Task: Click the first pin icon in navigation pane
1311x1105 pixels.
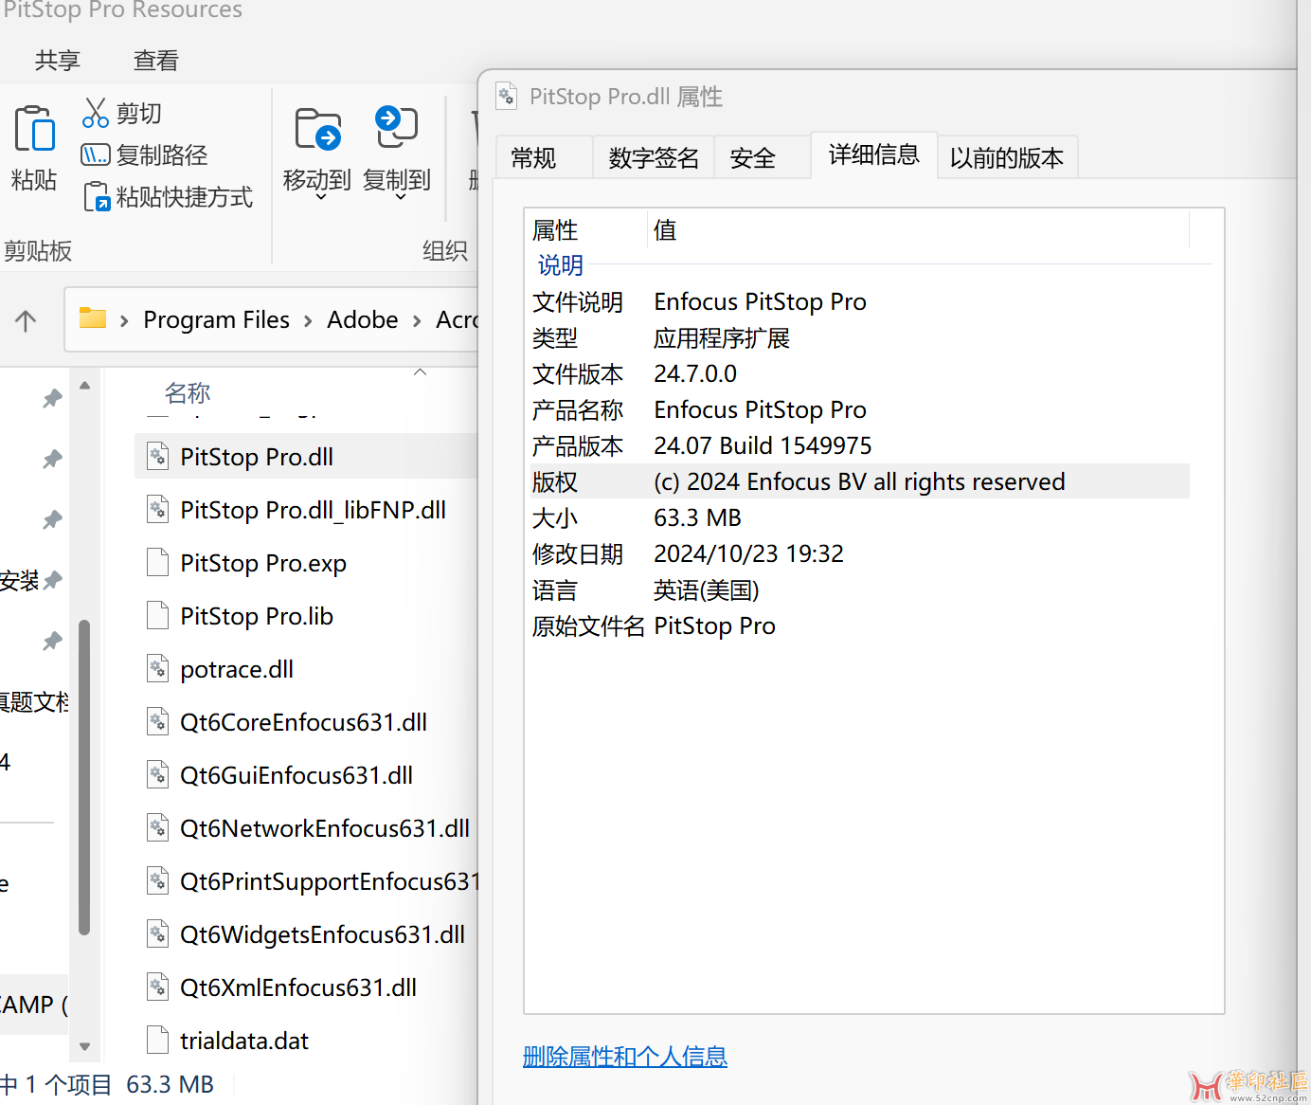Action: tap(52, 399)
